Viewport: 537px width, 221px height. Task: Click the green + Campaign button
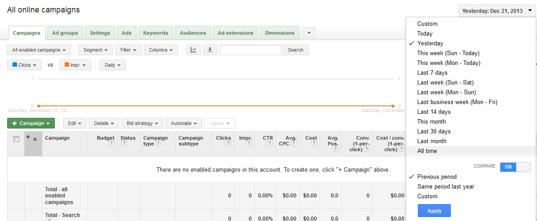tap(31, 123)
